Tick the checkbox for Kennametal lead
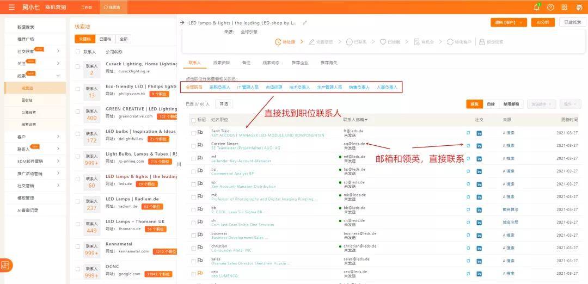588x284 pixels. [x=78, y=246]
